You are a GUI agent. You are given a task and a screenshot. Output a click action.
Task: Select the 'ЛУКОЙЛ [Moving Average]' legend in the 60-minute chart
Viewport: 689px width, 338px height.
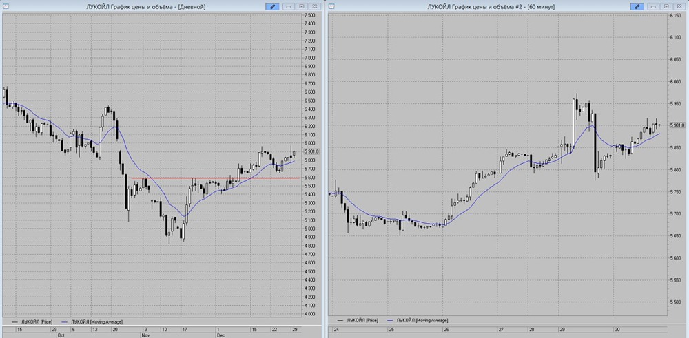click(419, 321)
